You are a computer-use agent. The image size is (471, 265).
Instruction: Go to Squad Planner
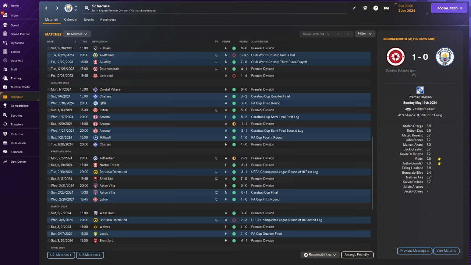20,34
